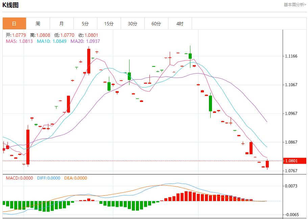308x219 pixels.
Task: Switch to the 周 weekly tab
Action: tap(38, 24)
